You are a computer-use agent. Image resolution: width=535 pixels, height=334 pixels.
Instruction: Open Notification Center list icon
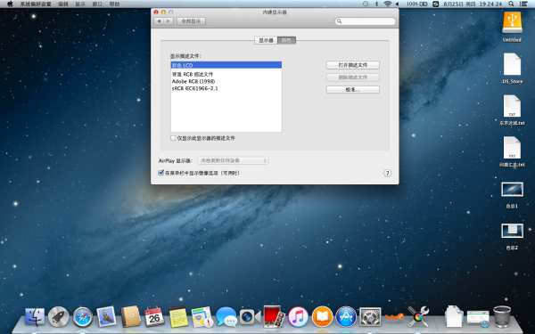pyautogui.click(x=523, y=4)
